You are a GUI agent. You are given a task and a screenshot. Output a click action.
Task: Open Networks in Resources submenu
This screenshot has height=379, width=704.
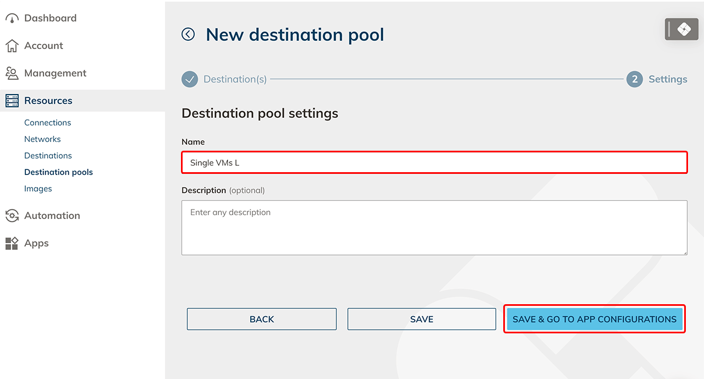click(42, 139)
